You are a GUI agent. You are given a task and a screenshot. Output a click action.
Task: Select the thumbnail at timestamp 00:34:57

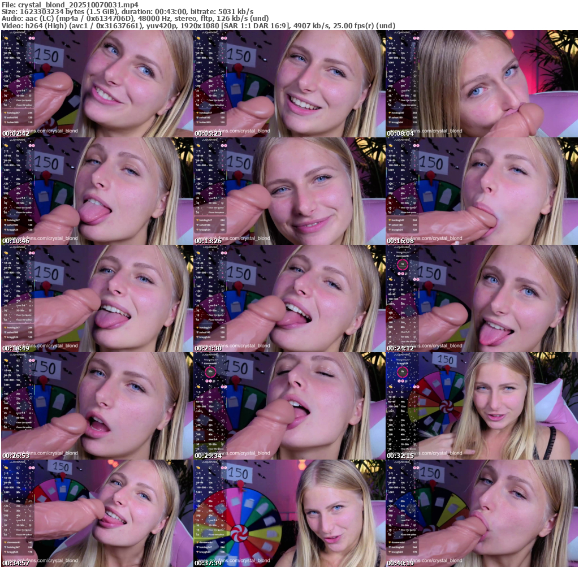point(97,513)
